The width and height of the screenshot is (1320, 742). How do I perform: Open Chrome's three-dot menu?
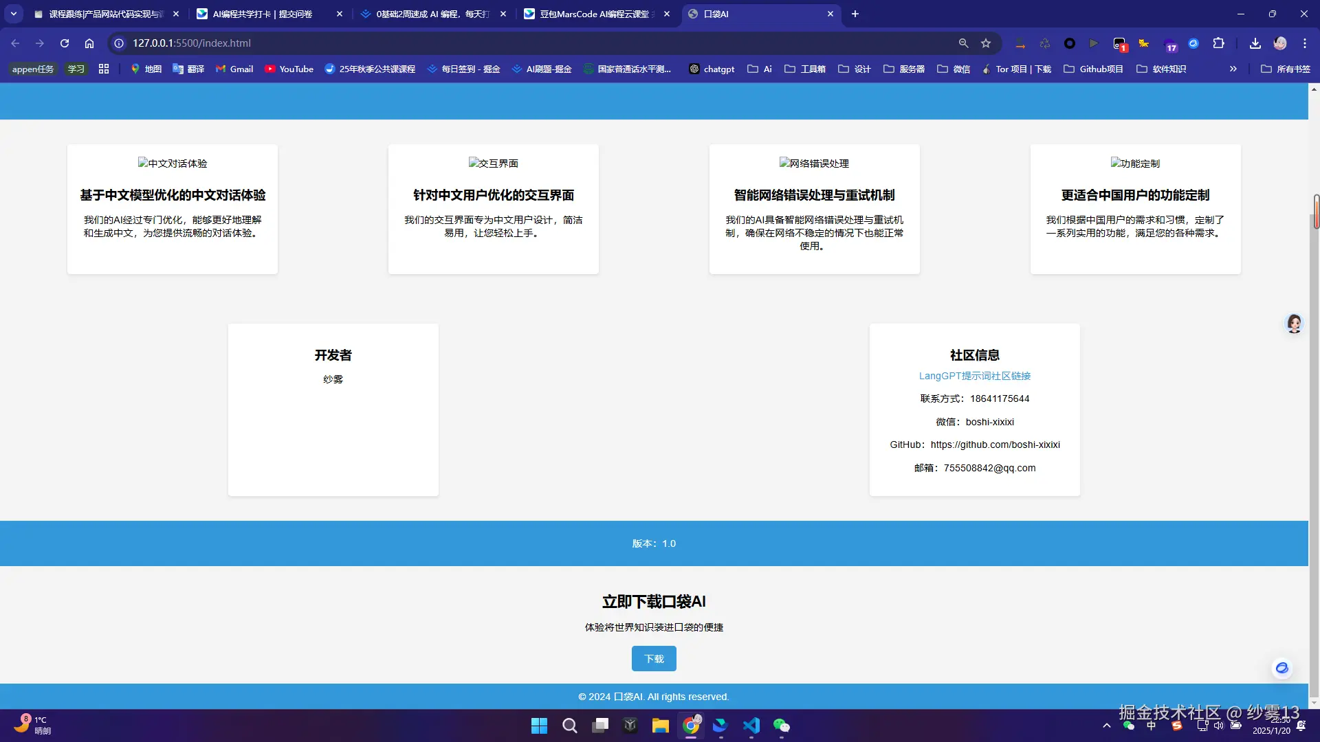tap(1304, 43)
